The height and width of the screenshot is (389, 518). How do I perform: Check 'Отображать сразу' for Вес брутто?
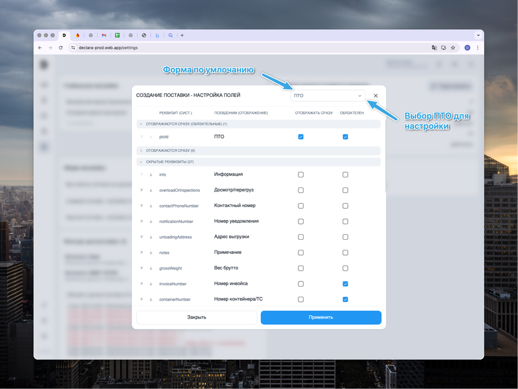coord(301,268)
